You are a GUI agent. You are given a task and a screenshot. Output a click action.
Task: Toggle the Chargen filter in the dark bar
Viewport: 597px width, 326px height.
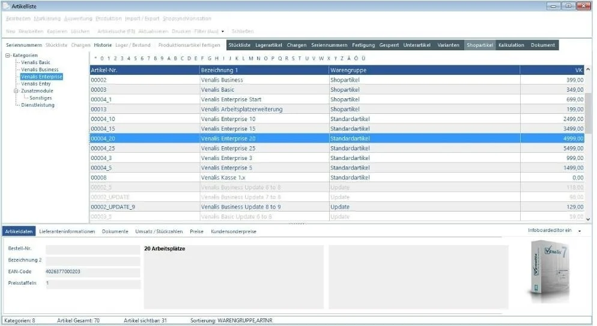tap(297, 45)
